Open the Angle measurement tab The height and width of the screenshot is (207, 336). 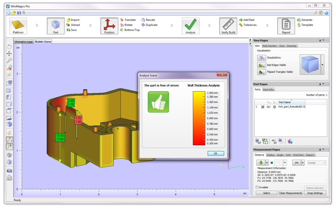tap(280, 155)
